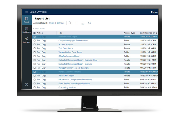This screenshot has width=179, height=118.
Task: Check the Account Analysis row checkbox
Action: [34, 45]
